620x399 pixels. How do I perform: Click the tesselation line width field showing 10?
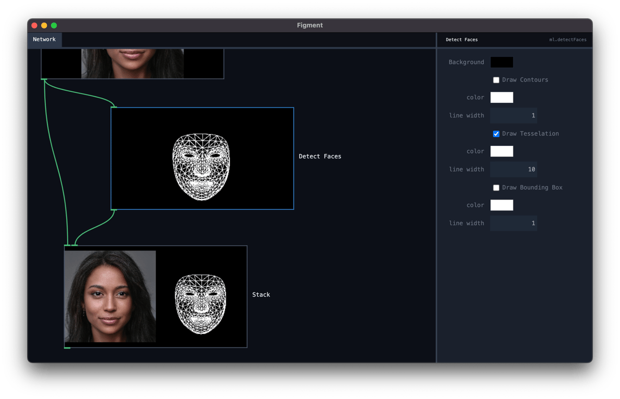pos(513,169)
